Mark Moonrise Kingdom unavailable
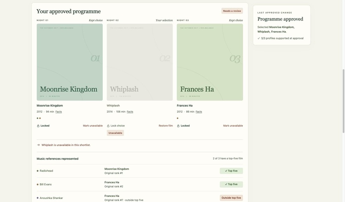 point(92,126)
